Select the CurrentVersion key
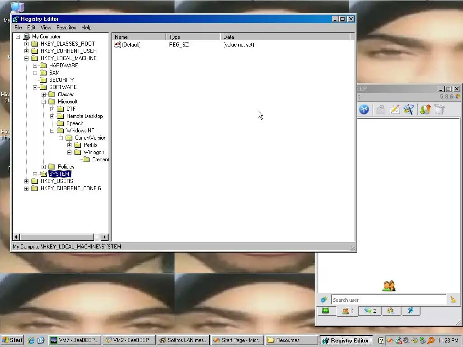Image resolution: width=463 pixels, height=347 pixels. point(90,138)
